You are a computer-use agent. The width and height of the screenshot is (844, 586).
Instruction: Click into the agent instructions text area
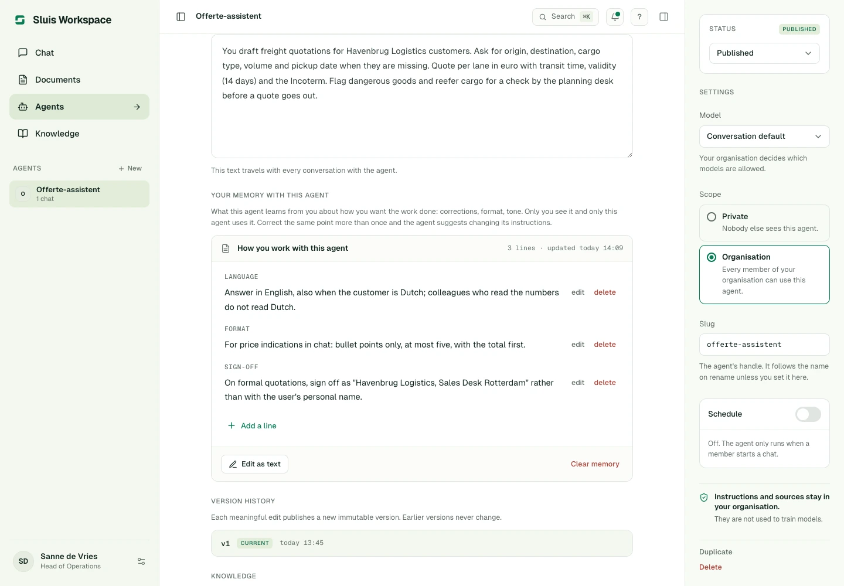click(x=422, y=96)
